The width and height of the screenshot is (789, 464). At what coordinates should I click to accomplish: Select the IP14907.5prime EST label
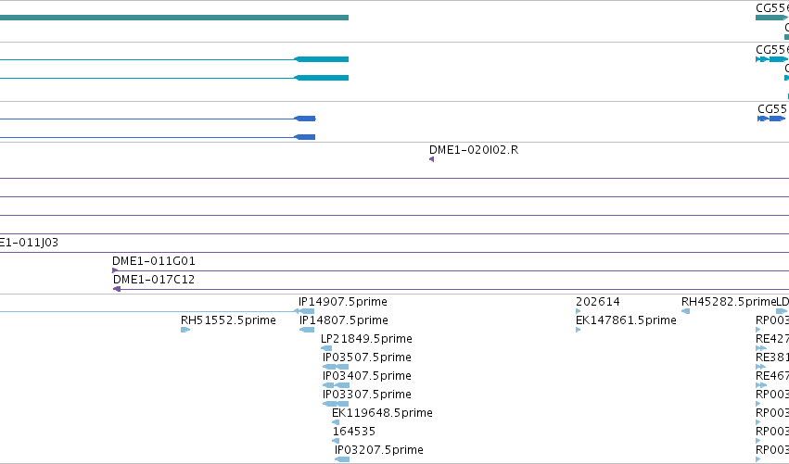tap(343, 302)
